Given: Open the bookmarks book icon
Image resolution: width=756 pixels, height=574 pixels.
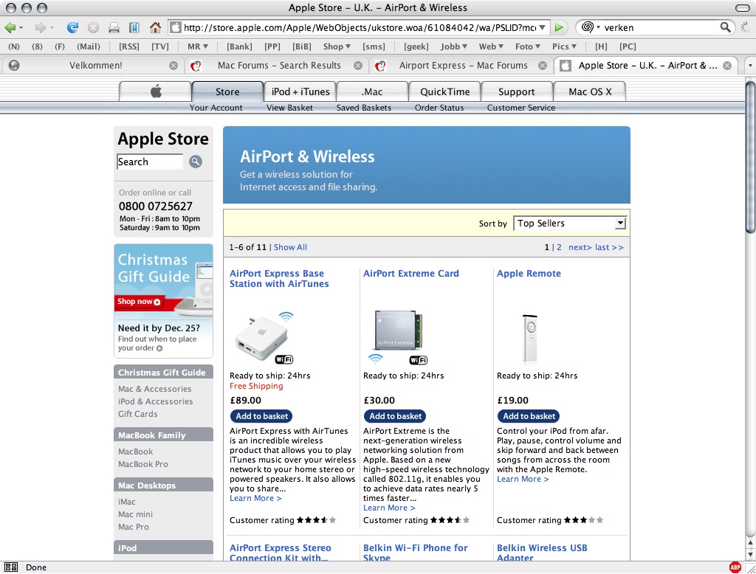Looking at the screenshot, I should click(134, 27).
